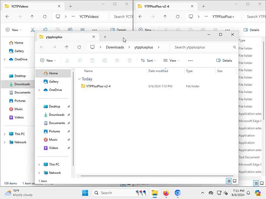Open See more options in ytpplusplus toolbar

(190, 60)
